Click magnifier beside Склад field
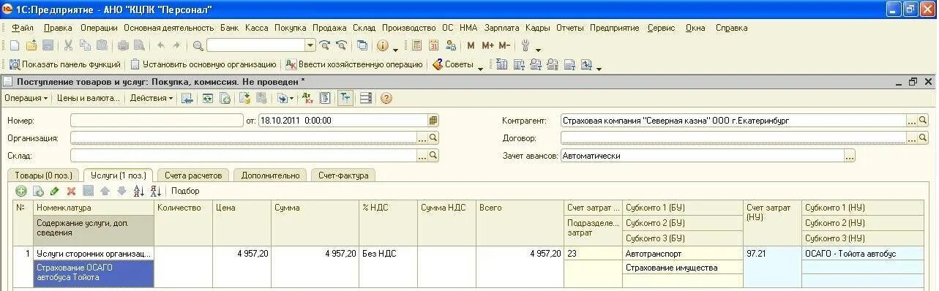The image size is (939, 291). [433, 155]
